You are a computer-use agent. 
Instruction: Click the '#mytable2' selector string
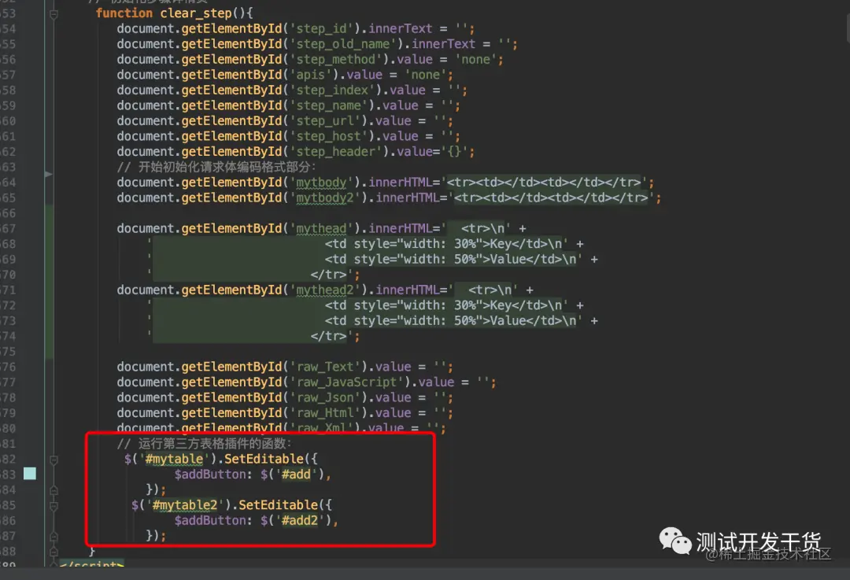(185, 505)
